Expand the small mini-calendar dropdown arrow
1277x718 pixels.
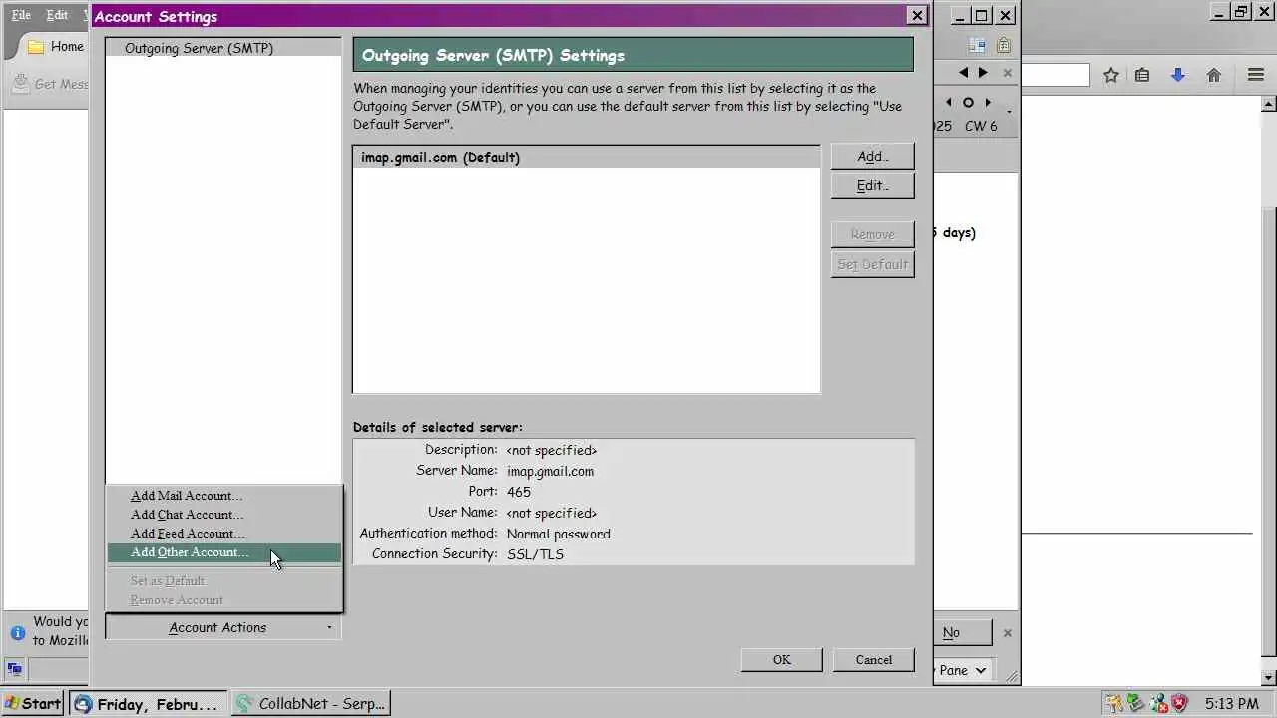1009,111
